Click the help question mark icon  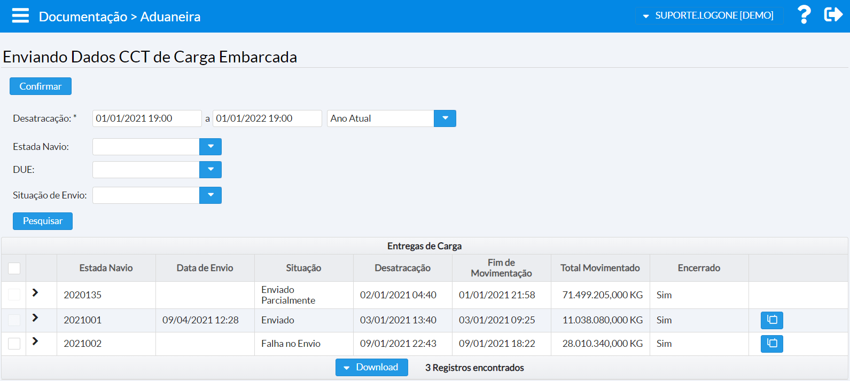[804, 15]
